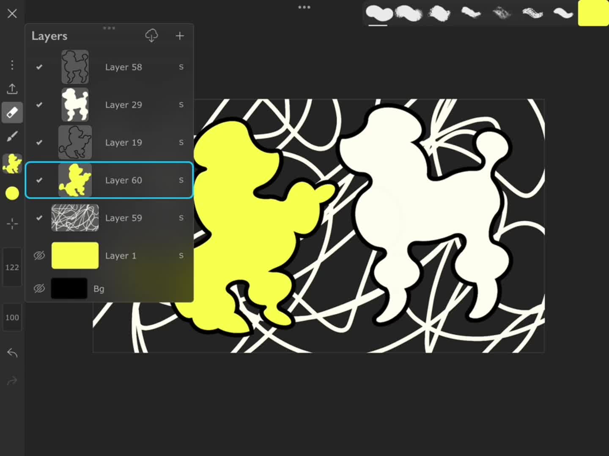Image resolution: width=609 pixels, height=456 pixels.
Task: Add a new layer with plus icon
Action: click(x=180, y=36)
